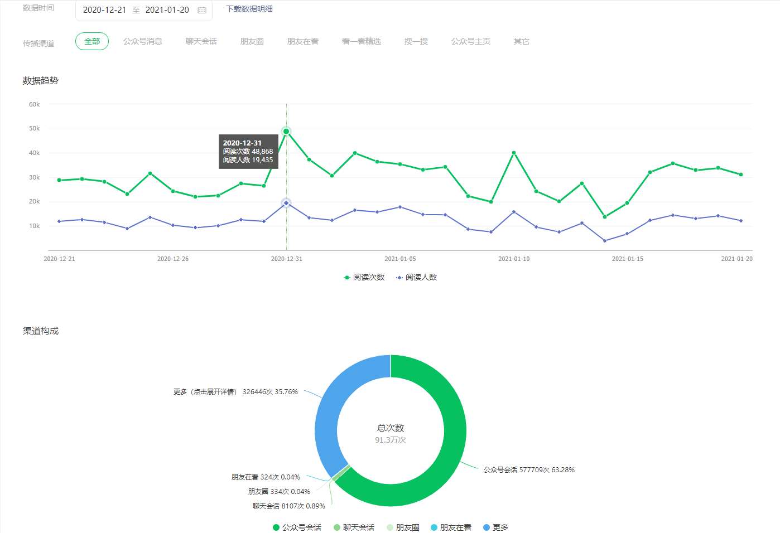Click the 朋友在看 324次 0.04% label
The width and height of the screenshot is (780, 533).
pyautogui.click(x=266, y=477)
